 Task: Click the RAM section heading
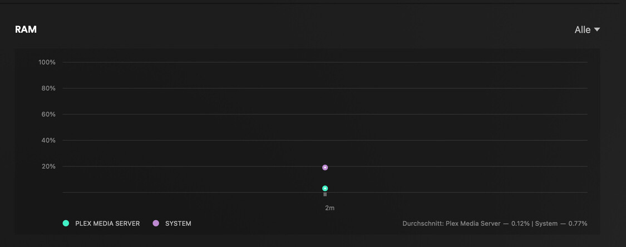click(x=26, y=30)
